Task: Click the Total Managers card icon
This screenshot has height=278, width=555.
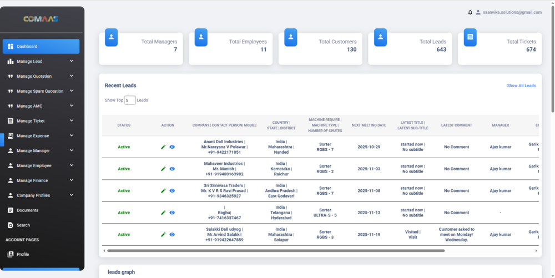Action: 111,37
